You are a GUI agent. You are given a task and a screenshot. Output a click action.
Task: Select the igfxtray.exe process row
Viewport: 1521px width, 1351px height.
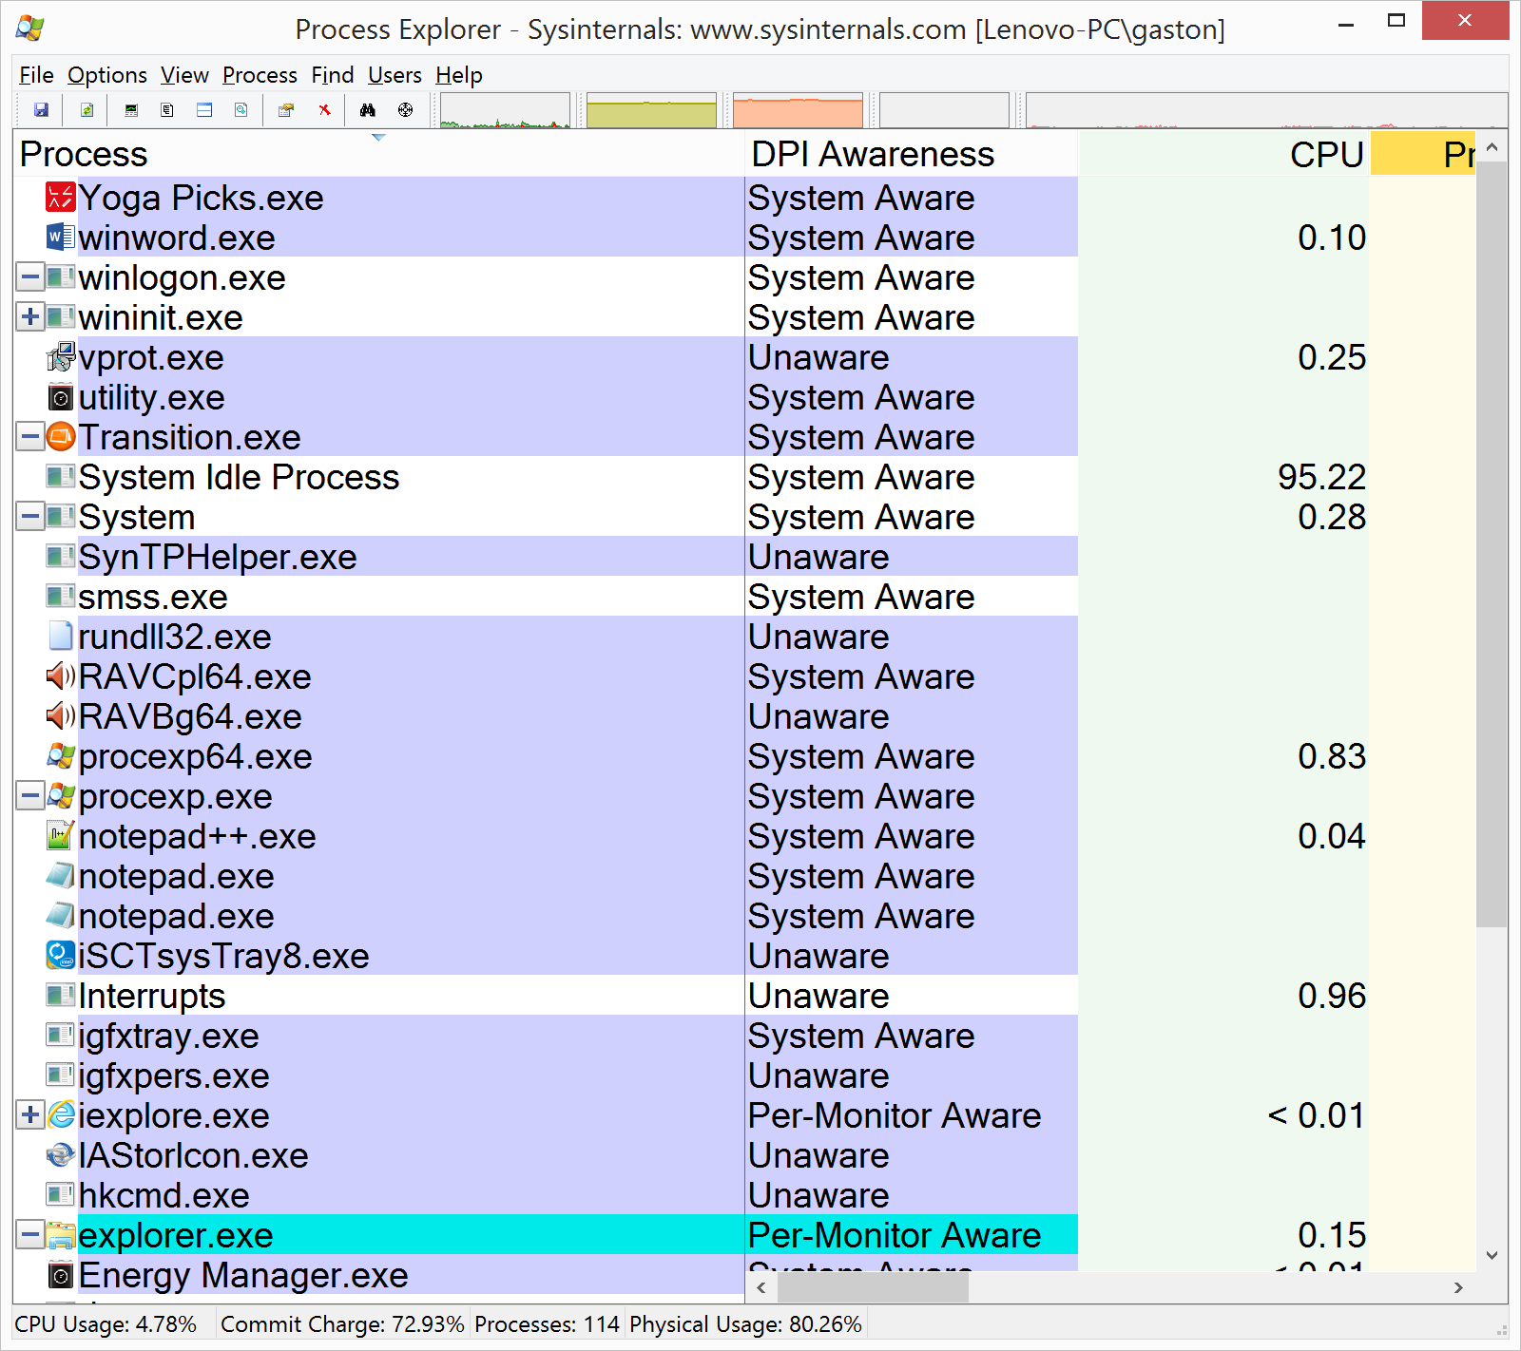[744, 1036]
